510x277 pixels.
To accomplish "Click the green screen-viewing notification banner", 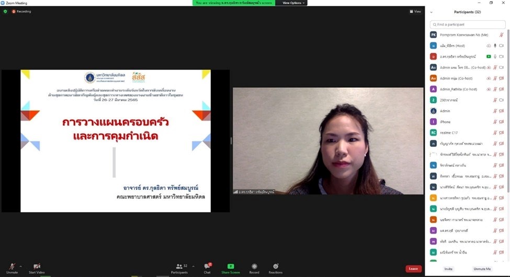I will [234, 3].
